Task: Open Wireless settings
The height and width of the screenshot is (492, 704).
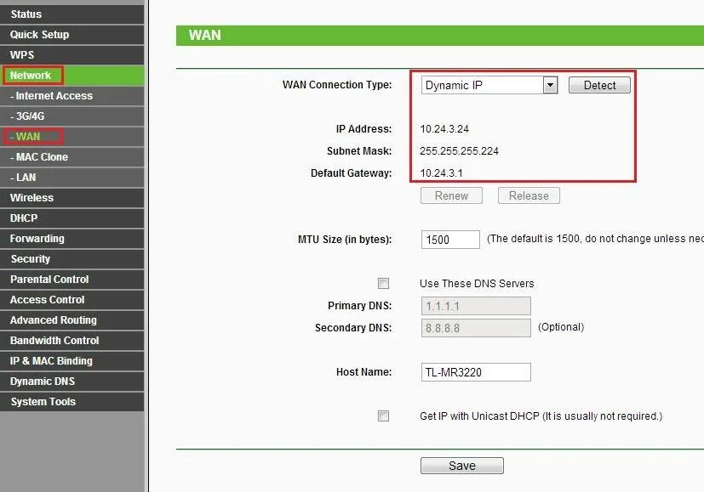Action: coord(72,198)
